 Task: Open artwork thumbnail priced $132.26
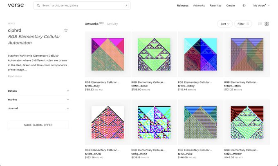108,122
